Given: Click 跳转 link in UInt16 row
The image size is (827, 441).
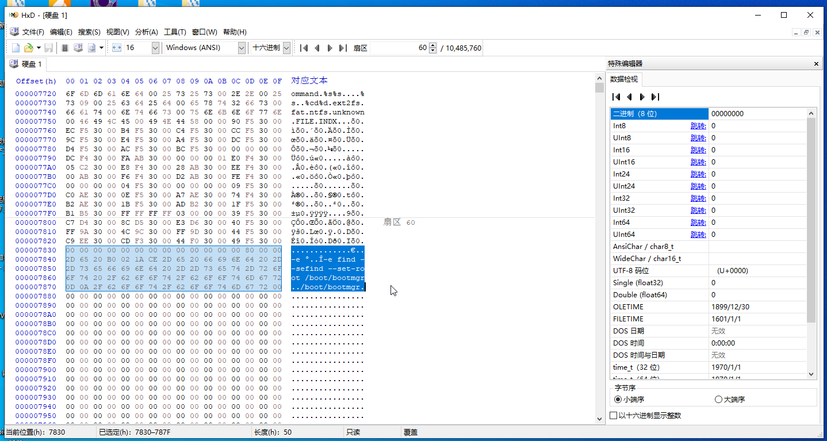Looking at the screenshot, I should pyautogui.click(x=698, y=162).
